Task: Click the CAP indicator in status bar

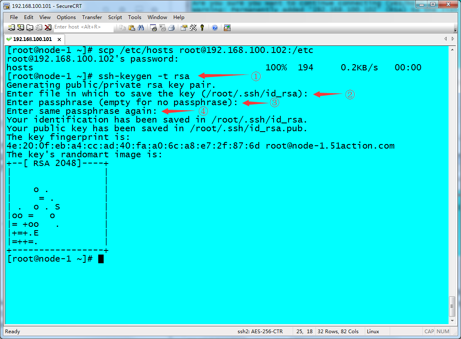Action: click(x=429, y=332)
